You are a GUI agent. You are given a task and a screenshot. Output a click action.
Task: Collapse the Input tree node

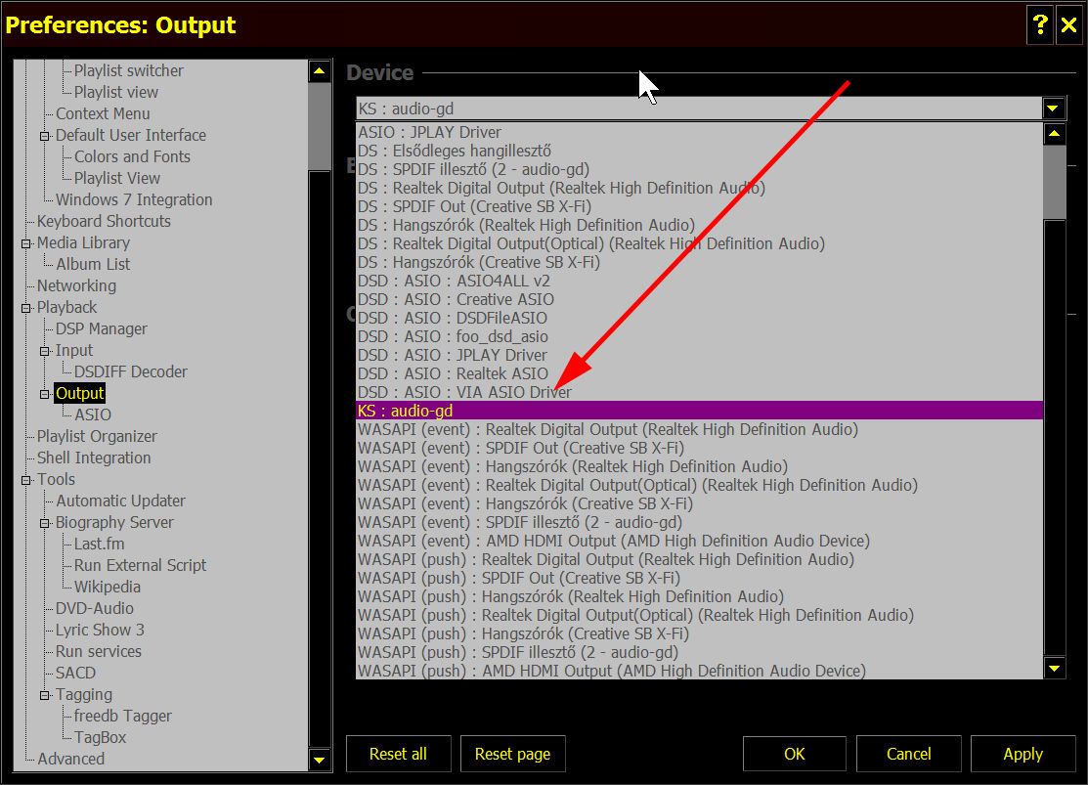[44, 351]
